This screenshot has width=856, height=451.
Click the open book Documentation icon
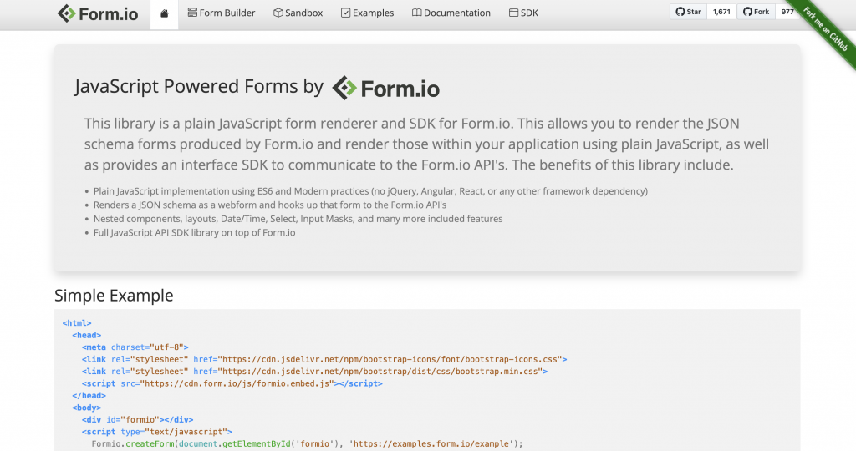[x=416, y=13]
